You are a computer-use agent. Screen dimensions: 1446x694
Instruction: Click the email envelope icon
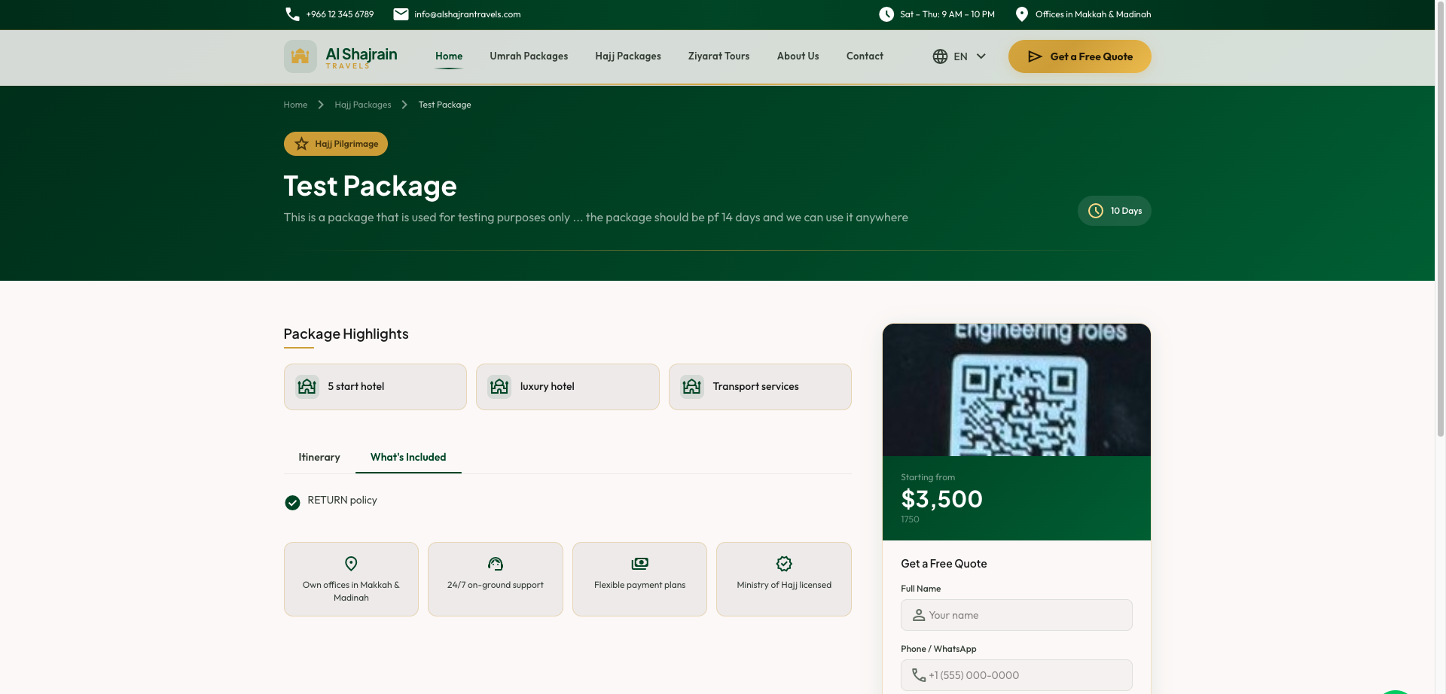click(x=401, y=14)
